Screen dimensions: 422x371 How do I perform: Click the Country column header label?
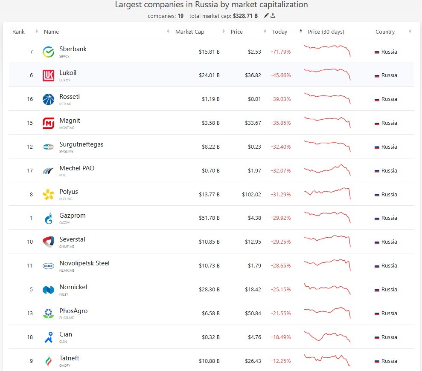pyautogui.click(x=385, y=32)
